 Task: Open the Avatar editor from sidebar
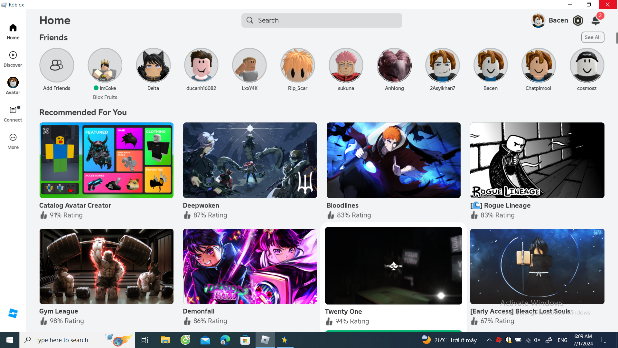tap(13, 86)
